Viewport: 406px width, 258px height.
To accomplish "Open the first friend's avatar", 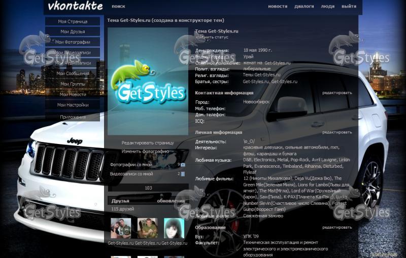I will pos(121,228).
